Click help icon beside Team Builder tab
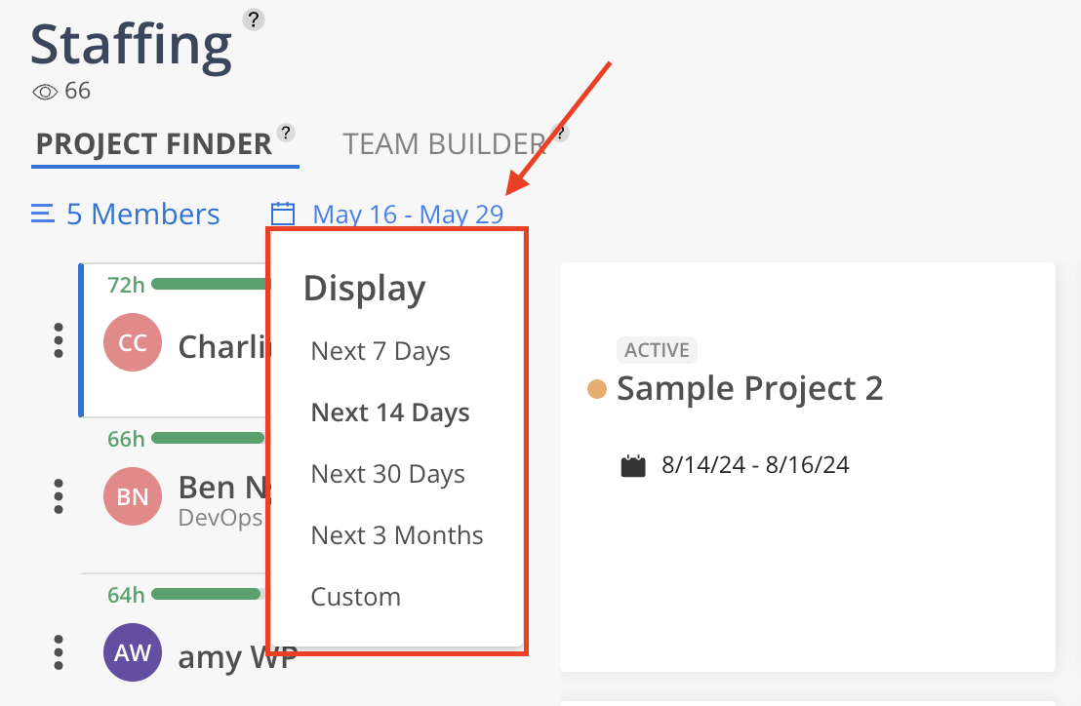This screenshot has width=1081, height=706. [x=560, y=133]
